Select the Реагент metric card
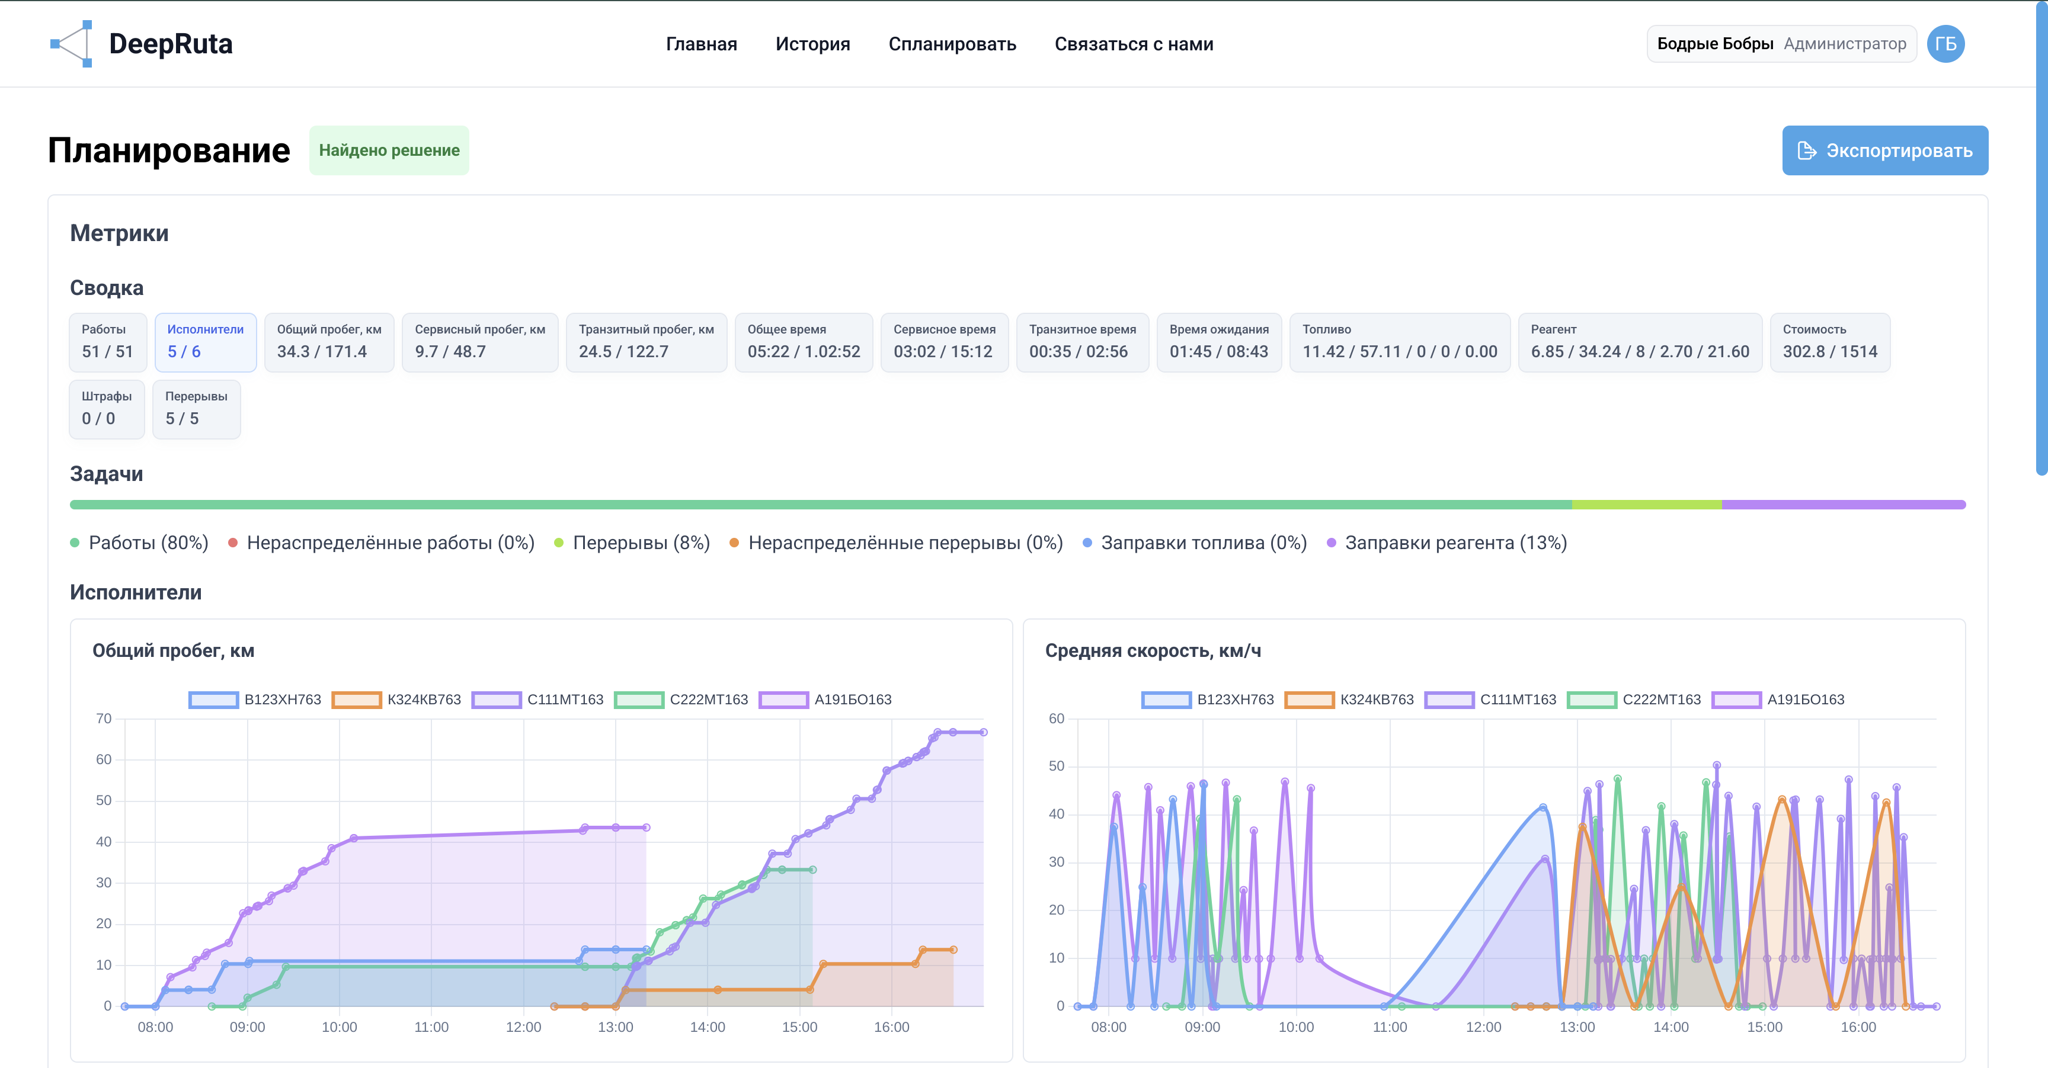2048x1068 pixels. coord(1640,342)
